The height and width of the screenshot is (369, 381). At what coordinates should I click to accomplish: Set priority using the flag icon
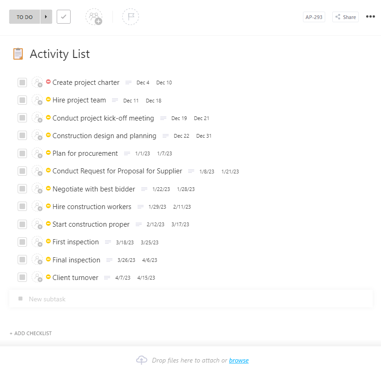[131, 17]
